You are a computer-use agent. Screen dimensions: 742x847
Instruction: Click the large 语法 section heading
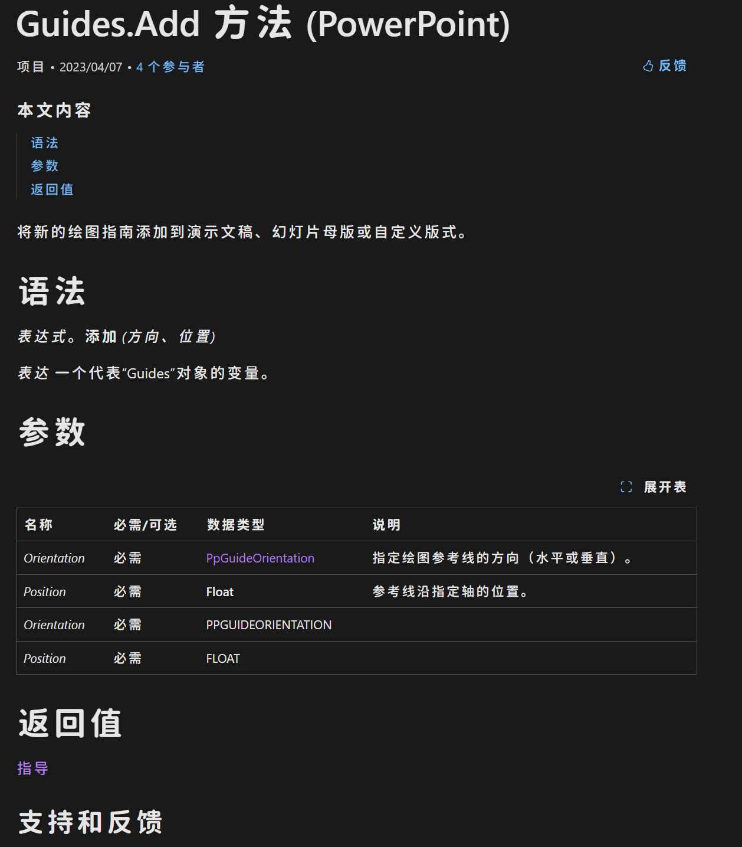coord(52,292)
